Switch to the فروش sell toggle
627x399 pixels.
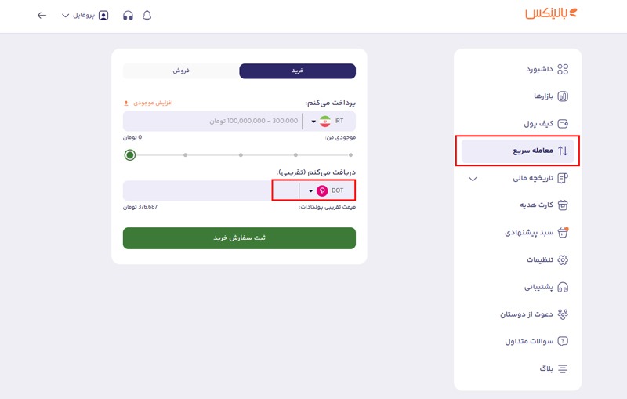181,71
